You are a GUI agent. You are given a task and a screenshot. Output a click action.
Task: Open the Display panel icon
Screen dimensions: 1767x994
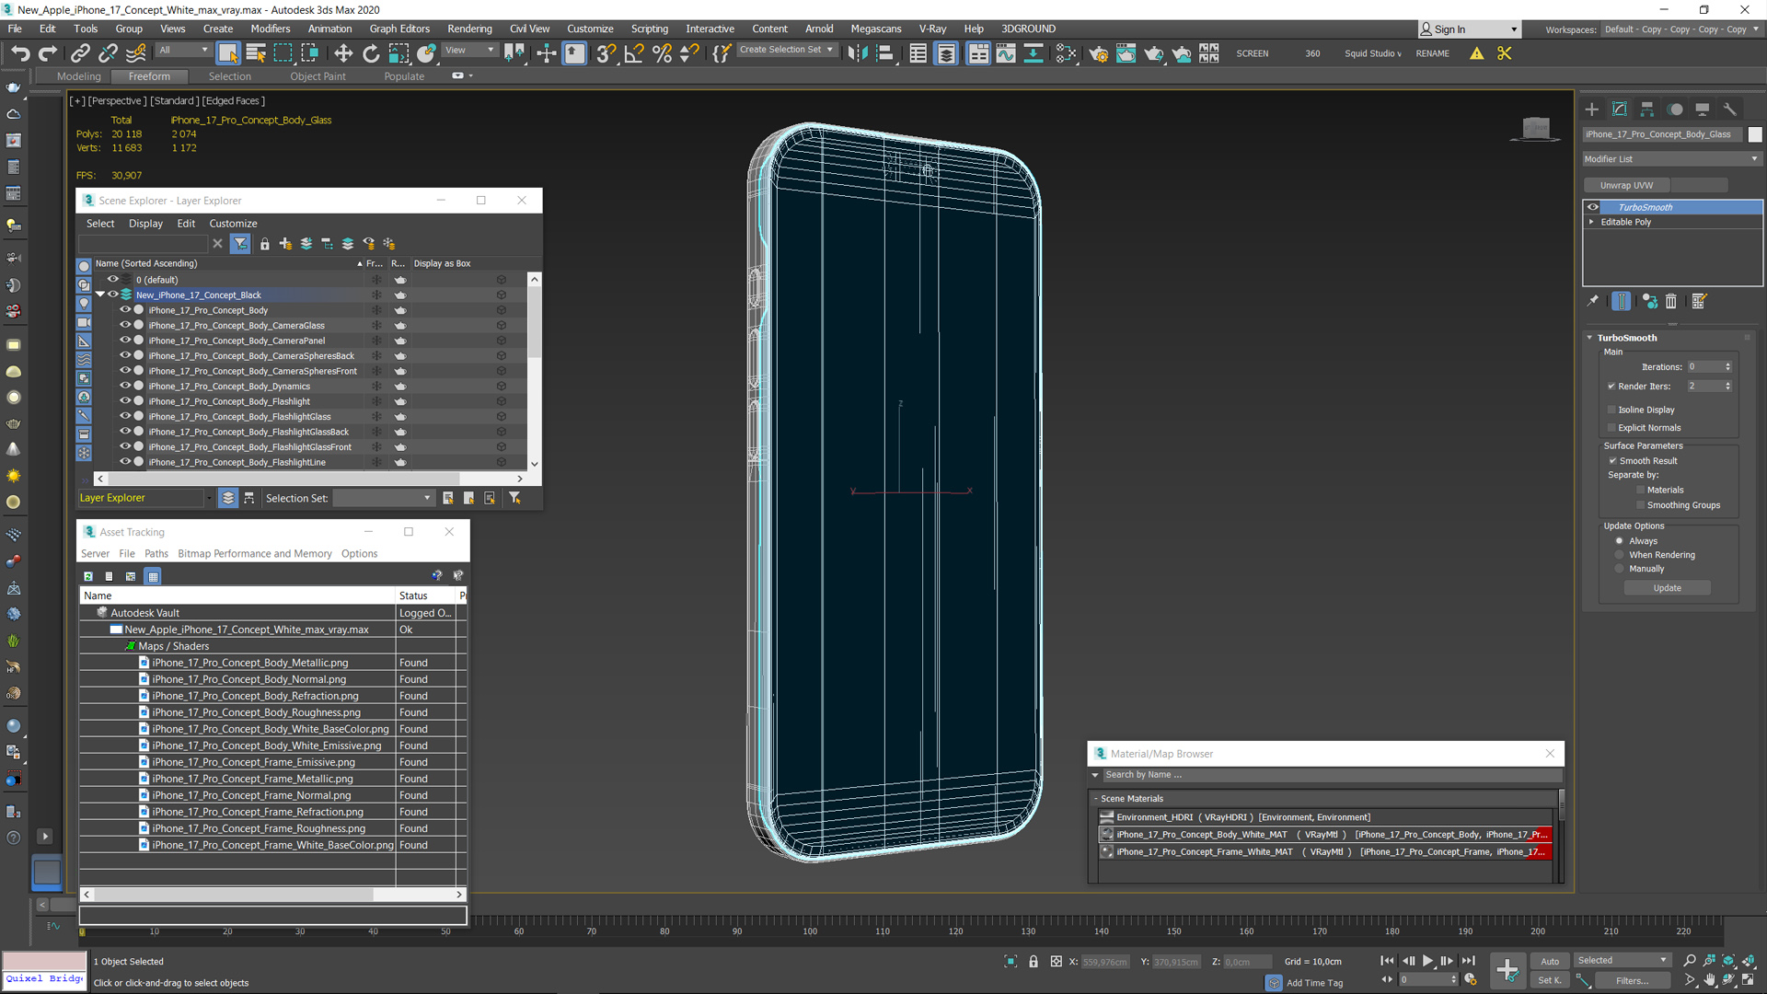point(1703,109)
